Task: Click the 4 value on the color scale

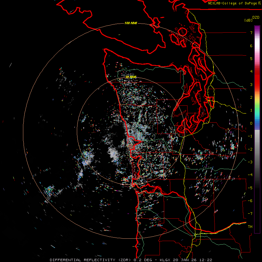Action: pos(251,72)
